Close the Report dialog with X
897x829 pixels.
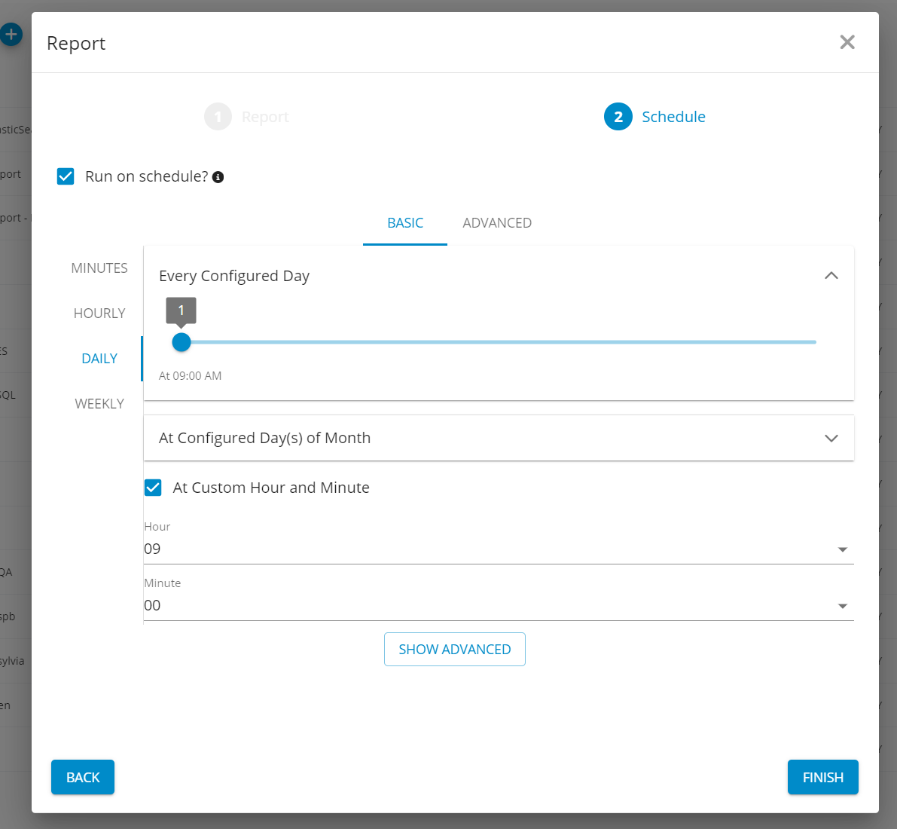(847, 42)
